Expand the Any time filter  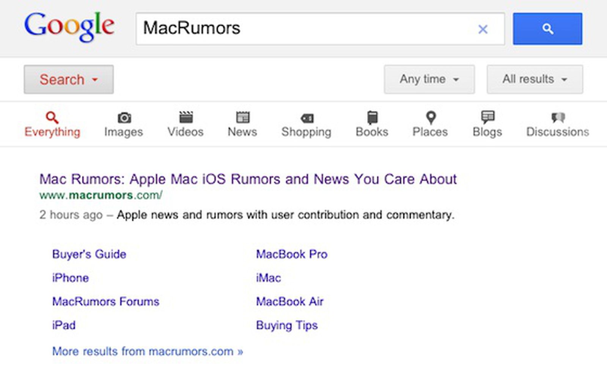[429, 79]
